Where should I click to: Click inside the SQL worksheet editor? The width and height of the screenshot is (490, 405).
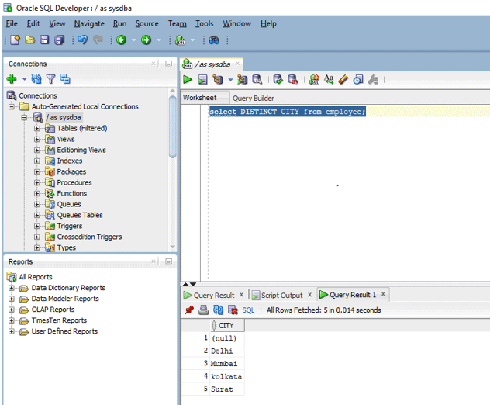point(349,194)
